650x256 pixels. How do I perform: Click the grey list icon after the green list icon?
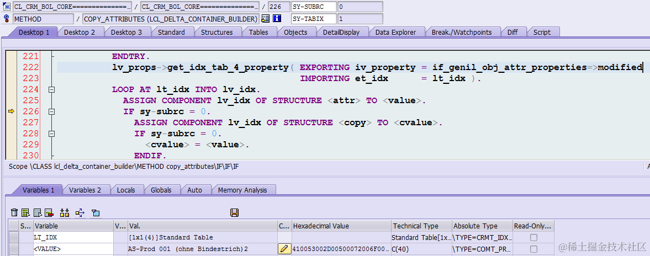38,213
